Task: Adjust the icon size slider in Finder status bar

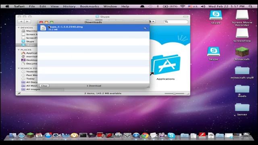Action: point(175,93)
